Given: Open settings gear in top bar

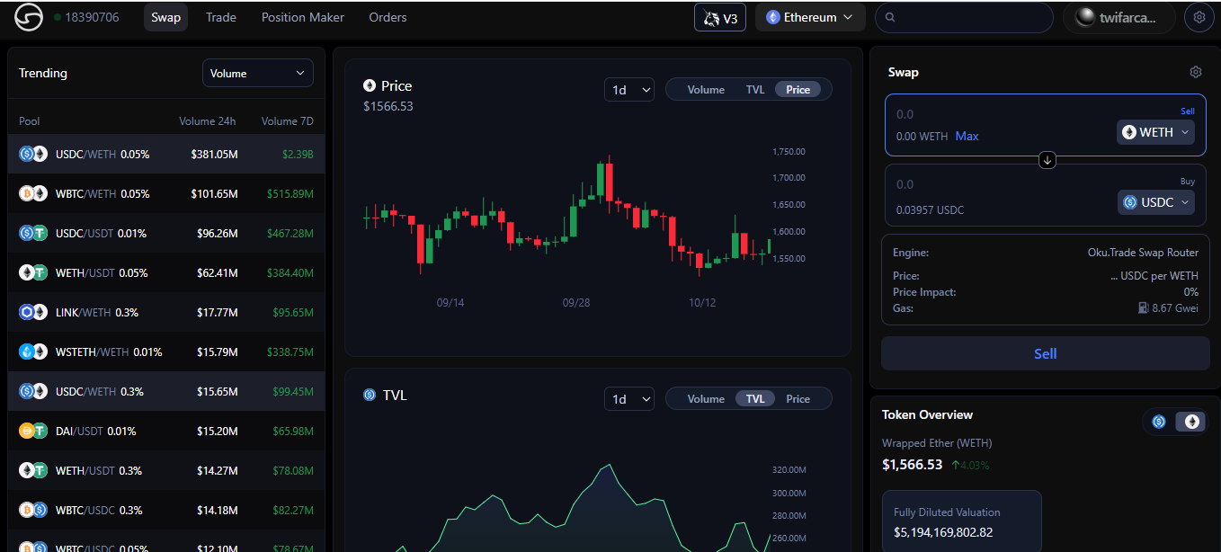Looking at the screenshot, I should click(x=1199, y=17).
